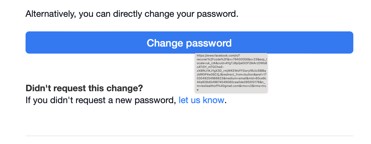Viewport: 371px width, 144px height.
Task: Open the "let us know" link
Action: click(201, 100)
